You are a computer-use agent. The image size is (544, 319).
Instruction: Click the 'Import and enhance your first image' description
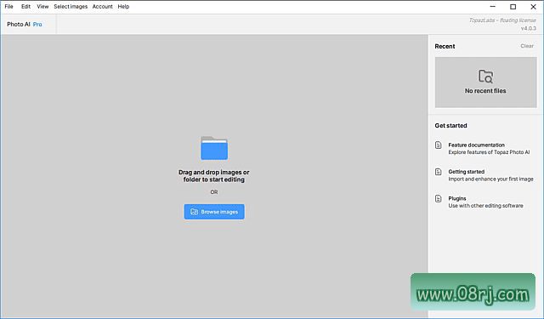[491, 179]
